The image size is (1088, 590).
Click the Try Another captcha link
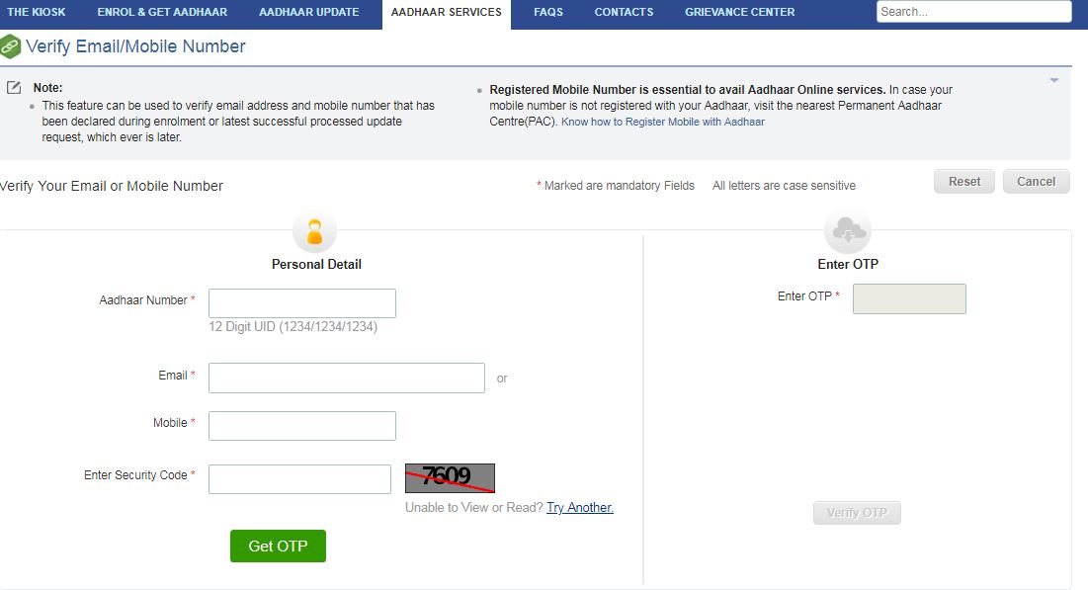pos(580,507)
